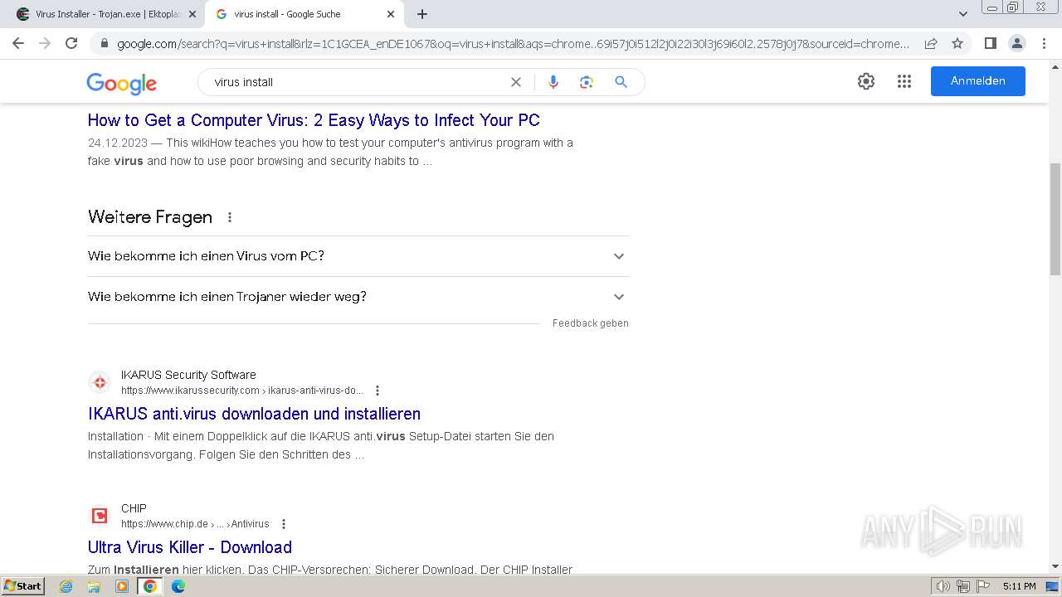Share this page via the share icon

(x=931, y=43)
